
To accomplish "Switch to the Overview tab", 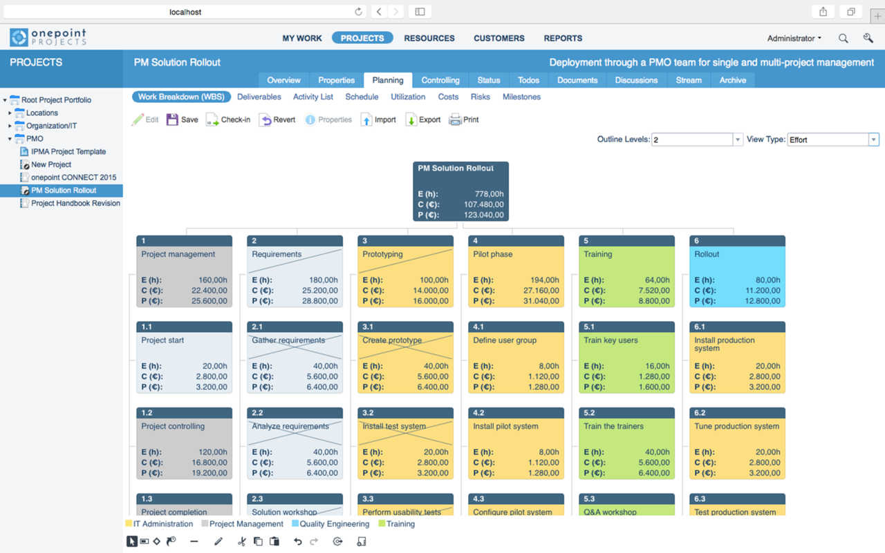I will pos(283,80).
